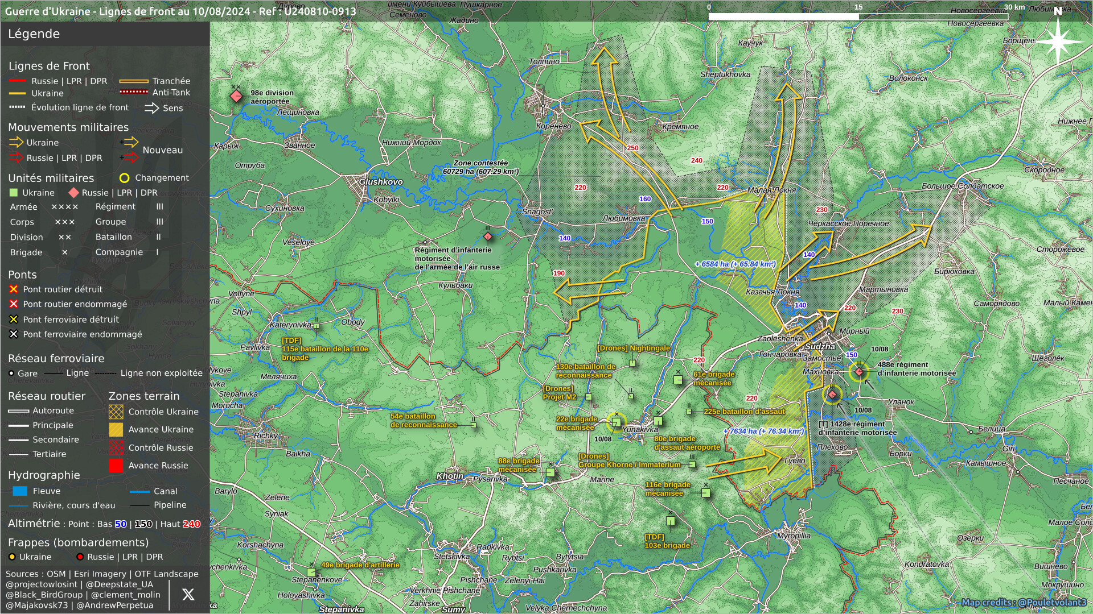Click the yellow Changement circle in legend
This screenshot has width=1093, height=614.
[124, 178]
